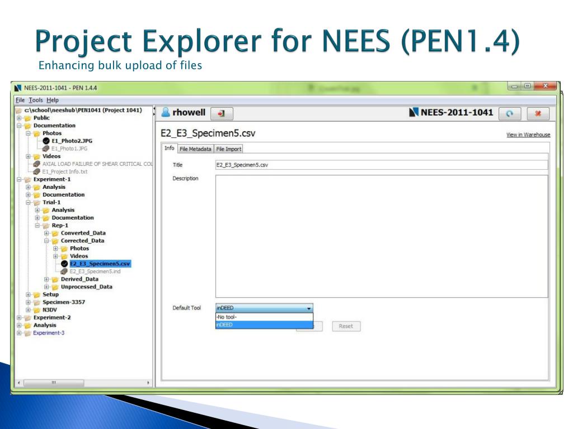Click the Unprocessed_Data folder icon
The width and height of the screenshot is (573, 429).
55,287
